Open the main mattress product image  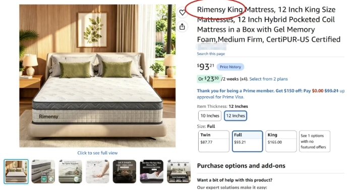point(97,76)
